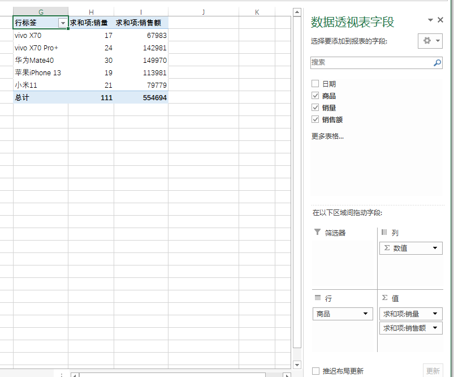This screenshot has width=454, height=377.
Task: Uncheck the 商品 field checkbox
Action: [315, 96]
